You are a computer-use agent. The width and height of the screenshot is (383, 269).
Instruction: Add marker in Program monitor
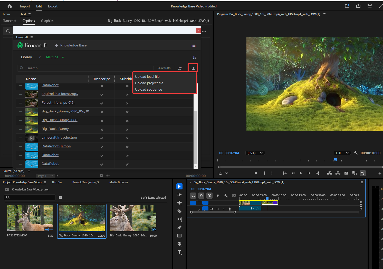click(x=256, y=173)
